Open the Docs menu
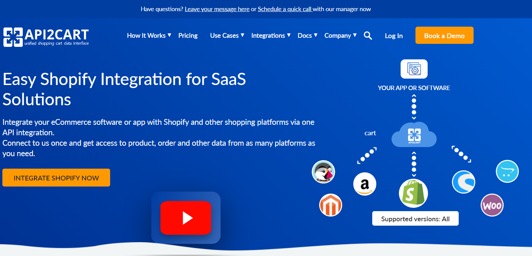Image resolution: width=532 pixels, height=256 pixels. tap(305, 35)
